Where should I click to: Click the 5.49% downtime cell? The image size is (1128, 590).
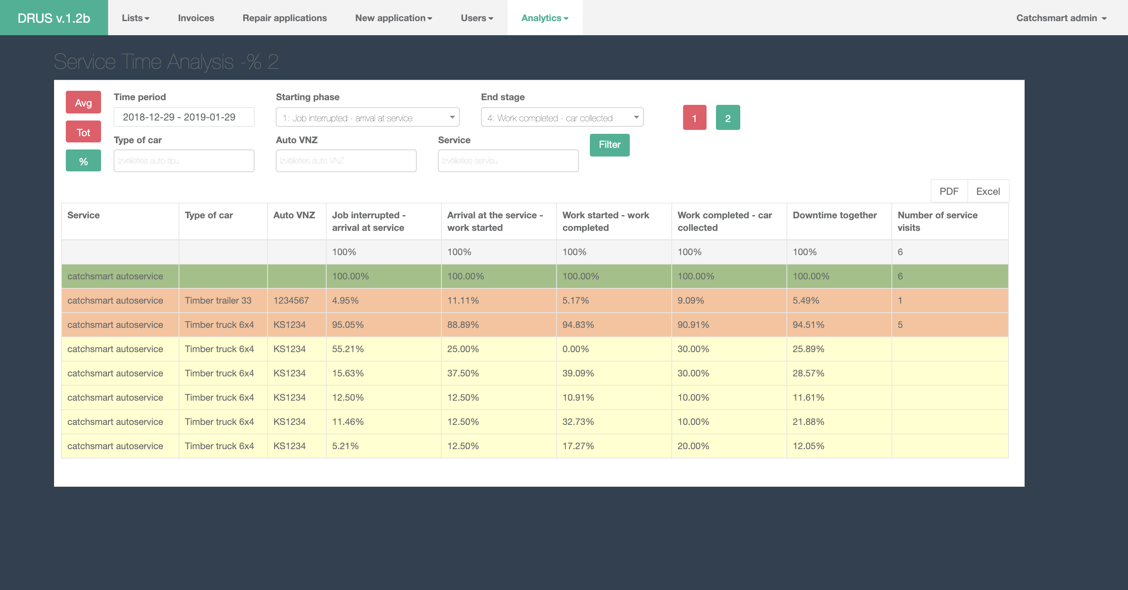click(x=839, y=300)
